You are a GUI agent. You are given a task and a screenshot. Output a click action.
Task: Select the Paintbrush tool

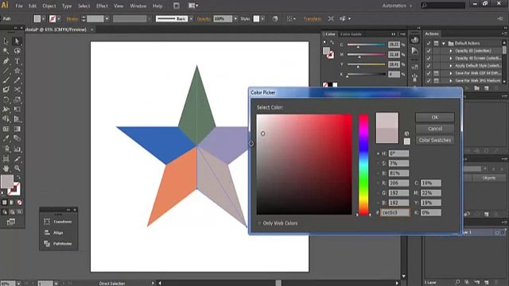coord(6,80)
